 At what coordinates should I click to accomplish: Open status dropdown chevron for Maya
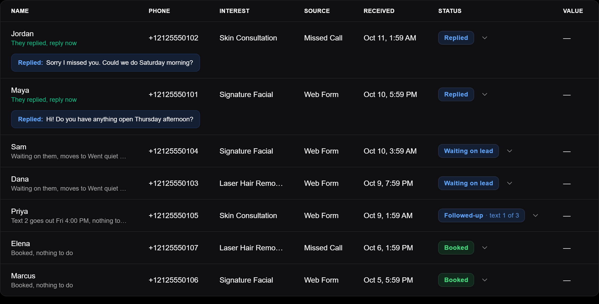tap(484, 94)
